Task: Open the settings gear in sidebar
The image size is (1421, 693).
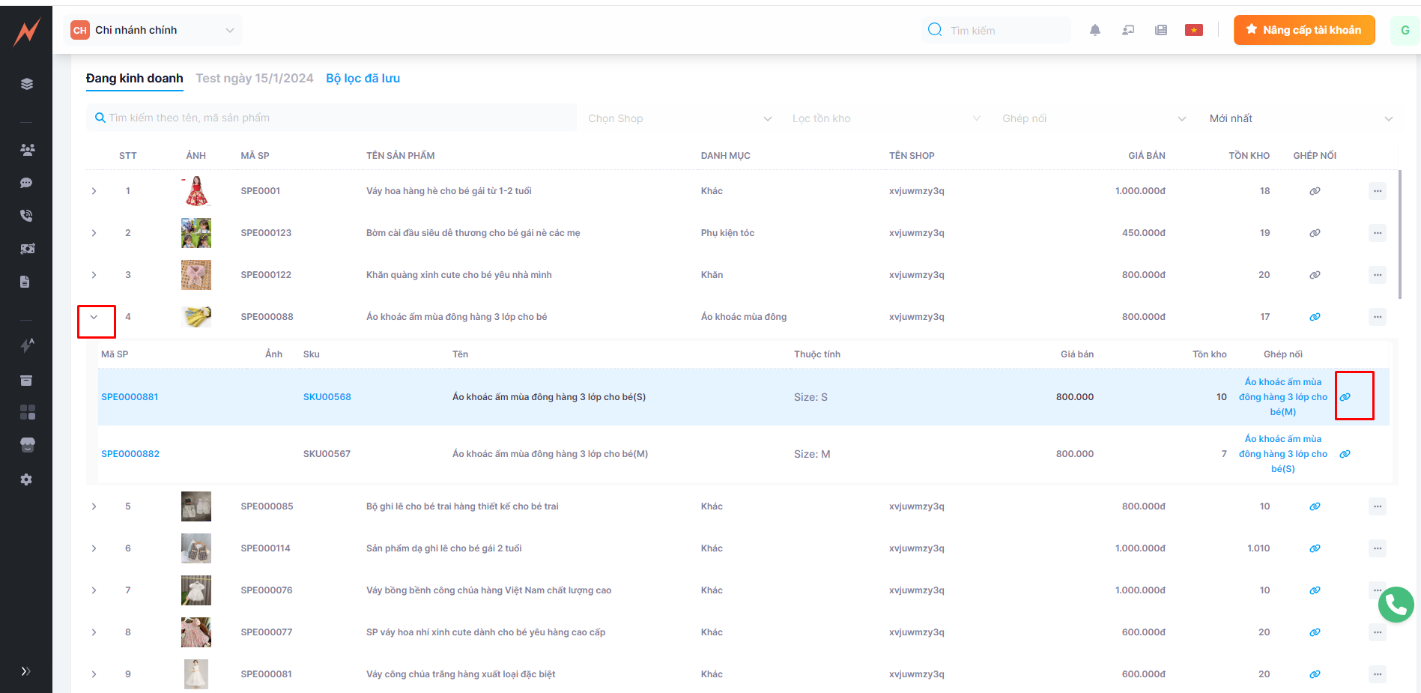Action: coord(26,479)
